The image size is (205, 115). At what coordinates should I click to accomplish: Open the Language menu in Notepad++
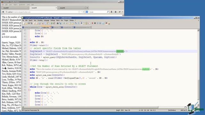click(46, 20)
